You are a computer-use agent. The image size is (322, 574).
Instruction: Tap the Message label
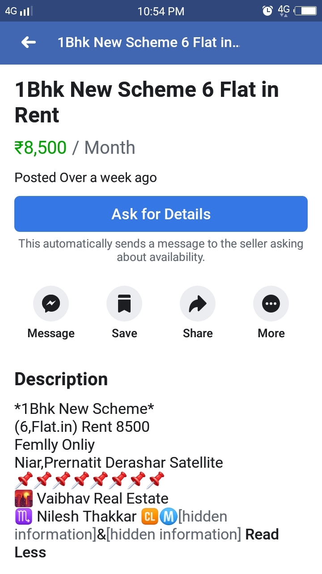point(51,333)
